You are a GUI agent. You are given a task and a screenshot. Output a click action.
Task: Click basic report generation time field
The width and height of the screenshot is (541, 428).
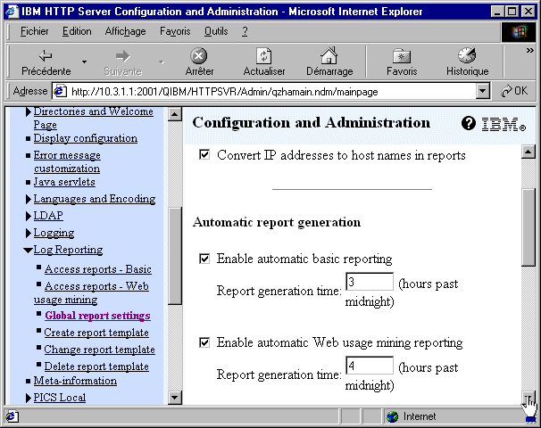[x=370, y=282]
